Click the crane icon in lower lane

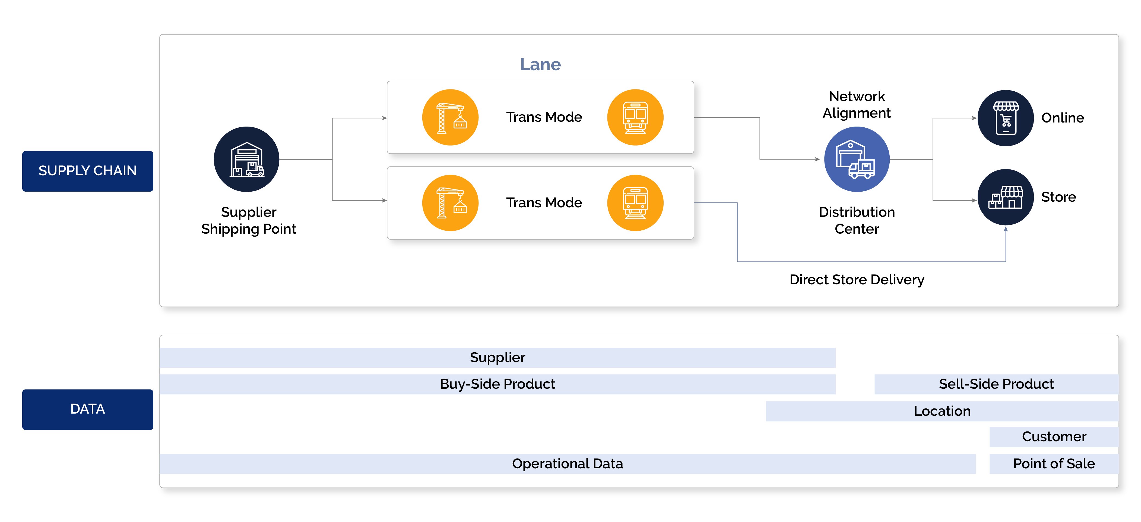[x=450, y=203]
